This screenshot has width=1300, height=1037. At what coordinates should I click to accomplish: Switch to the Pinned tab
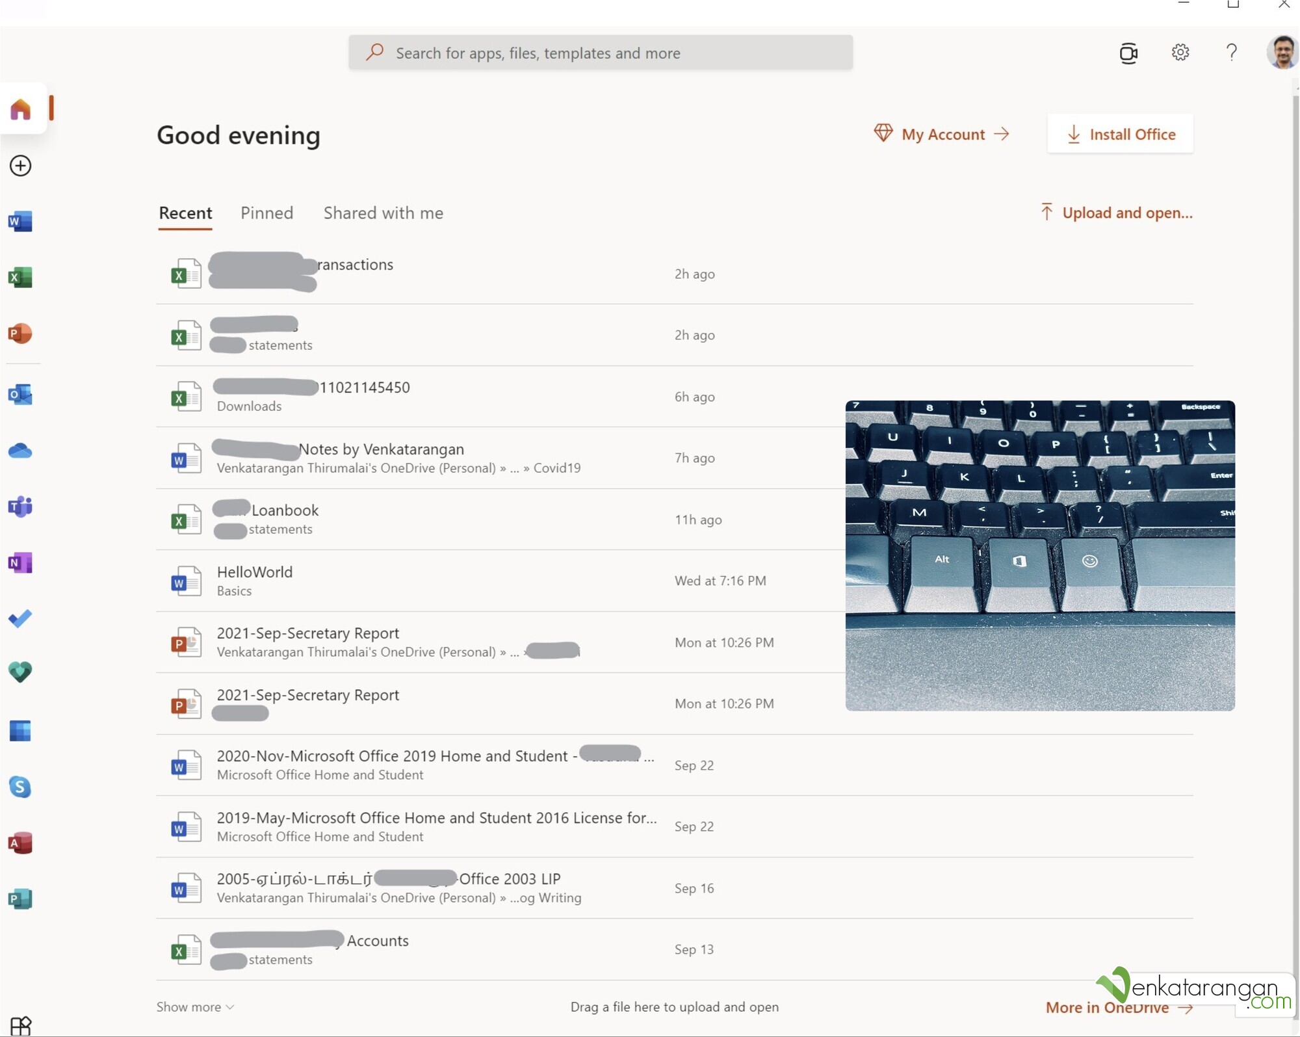pyautogui.click(x=266, y=213)
